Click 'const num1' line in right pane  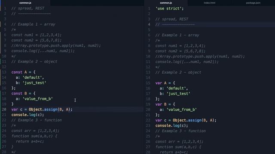point(180,46)
